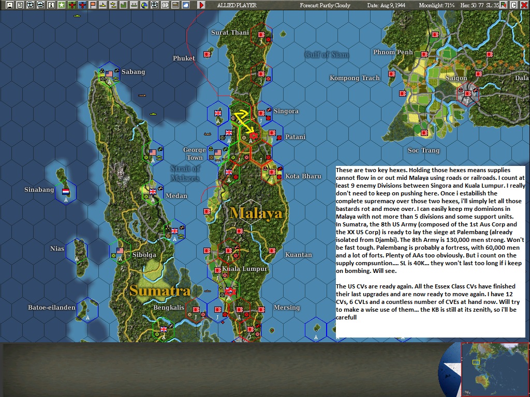Click the OP toolbar icon

point(165,5)
